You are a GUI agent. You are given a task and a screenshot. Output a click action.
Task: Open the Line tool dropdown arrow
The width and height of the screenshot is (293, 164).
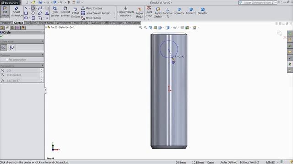point(29,8)
